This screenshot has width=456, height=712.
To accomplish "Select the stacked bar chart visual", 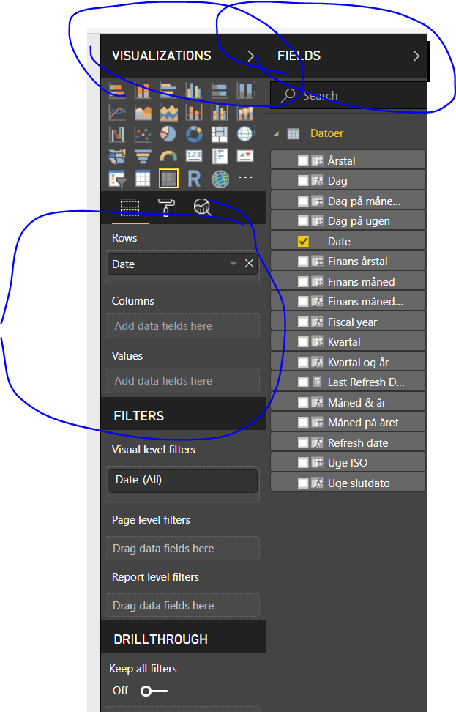I will pos(117,91).
